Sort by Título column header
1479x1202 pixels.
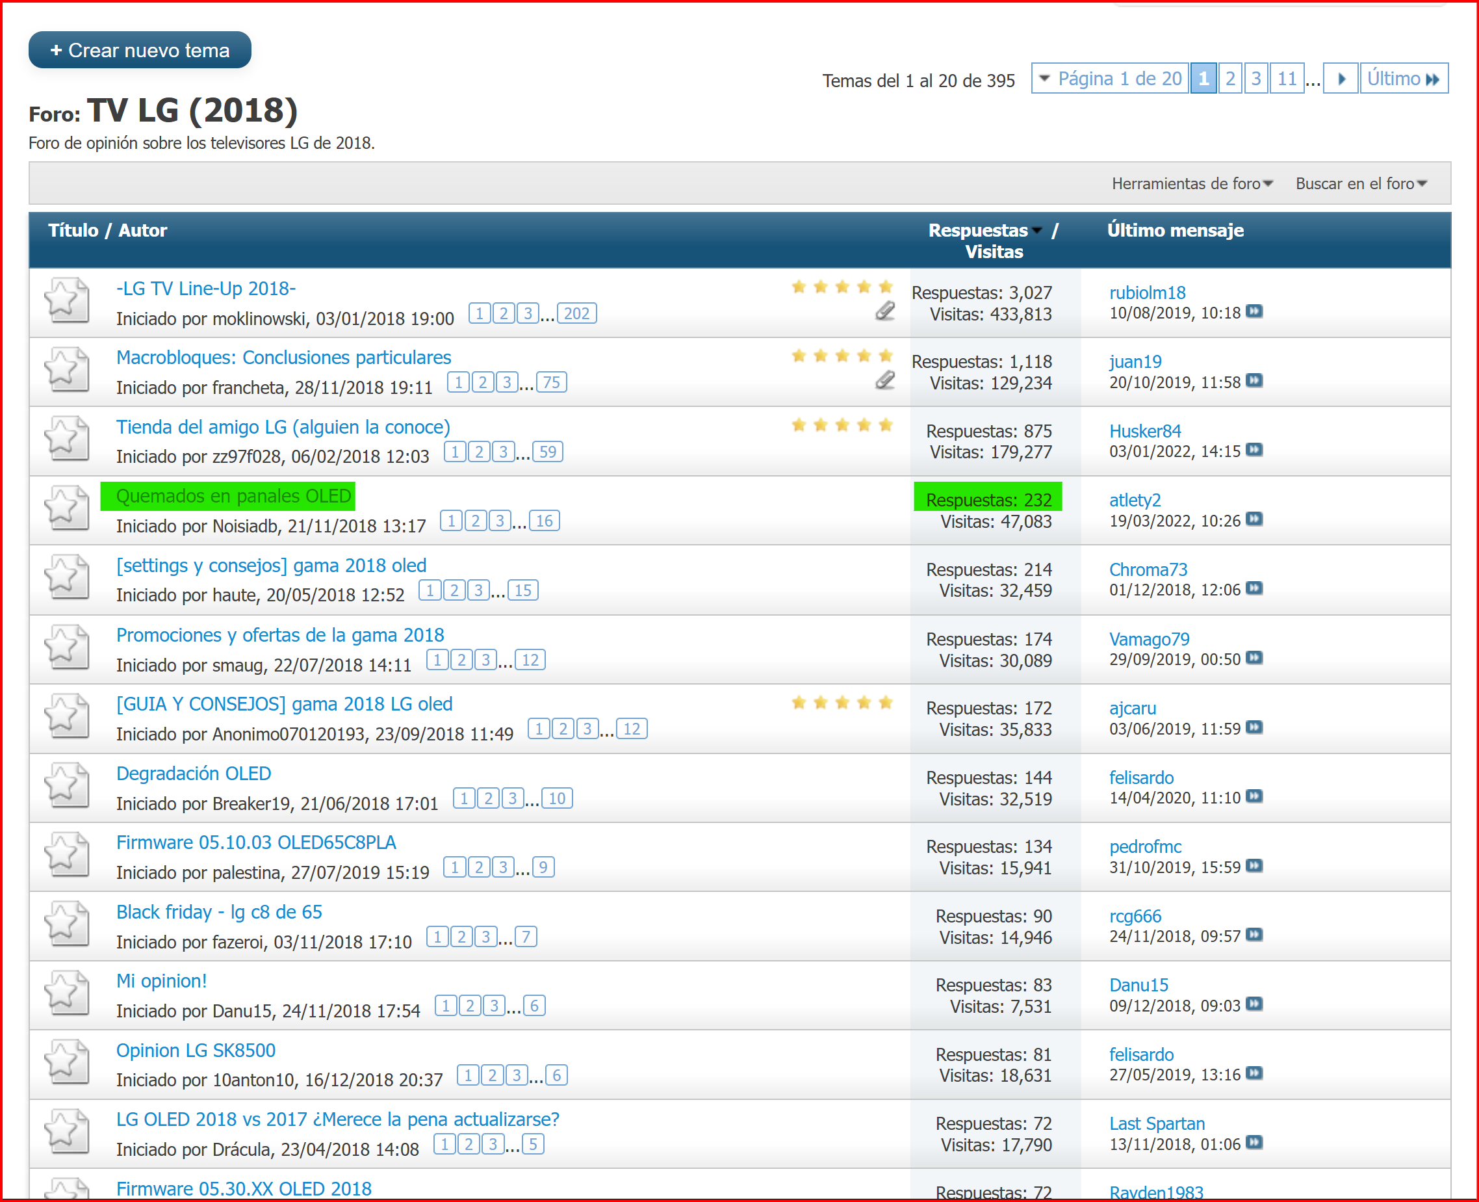(73, 231)
